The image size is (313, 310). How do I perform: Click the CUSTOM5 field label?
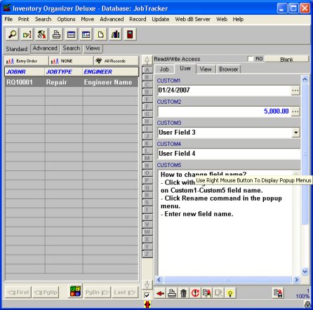point(169,165)
